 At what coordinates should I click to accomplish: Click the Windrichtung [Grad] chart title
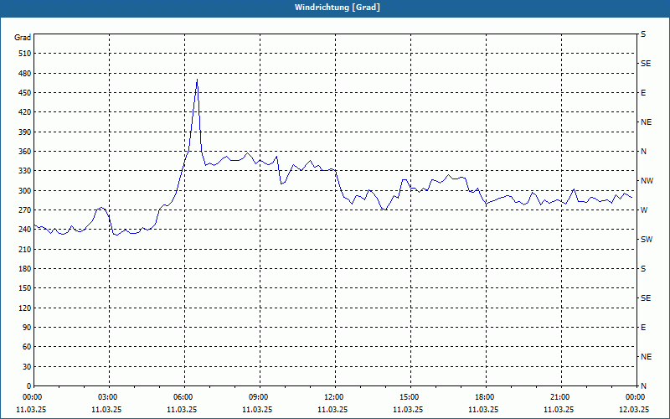tap(338, 8)
